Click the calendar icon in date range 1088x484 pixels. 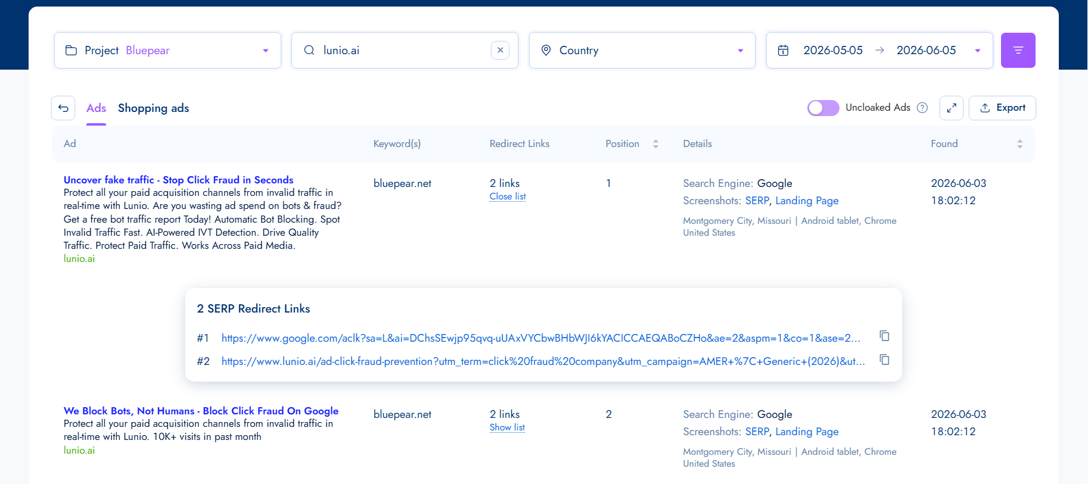pos(783,50)
